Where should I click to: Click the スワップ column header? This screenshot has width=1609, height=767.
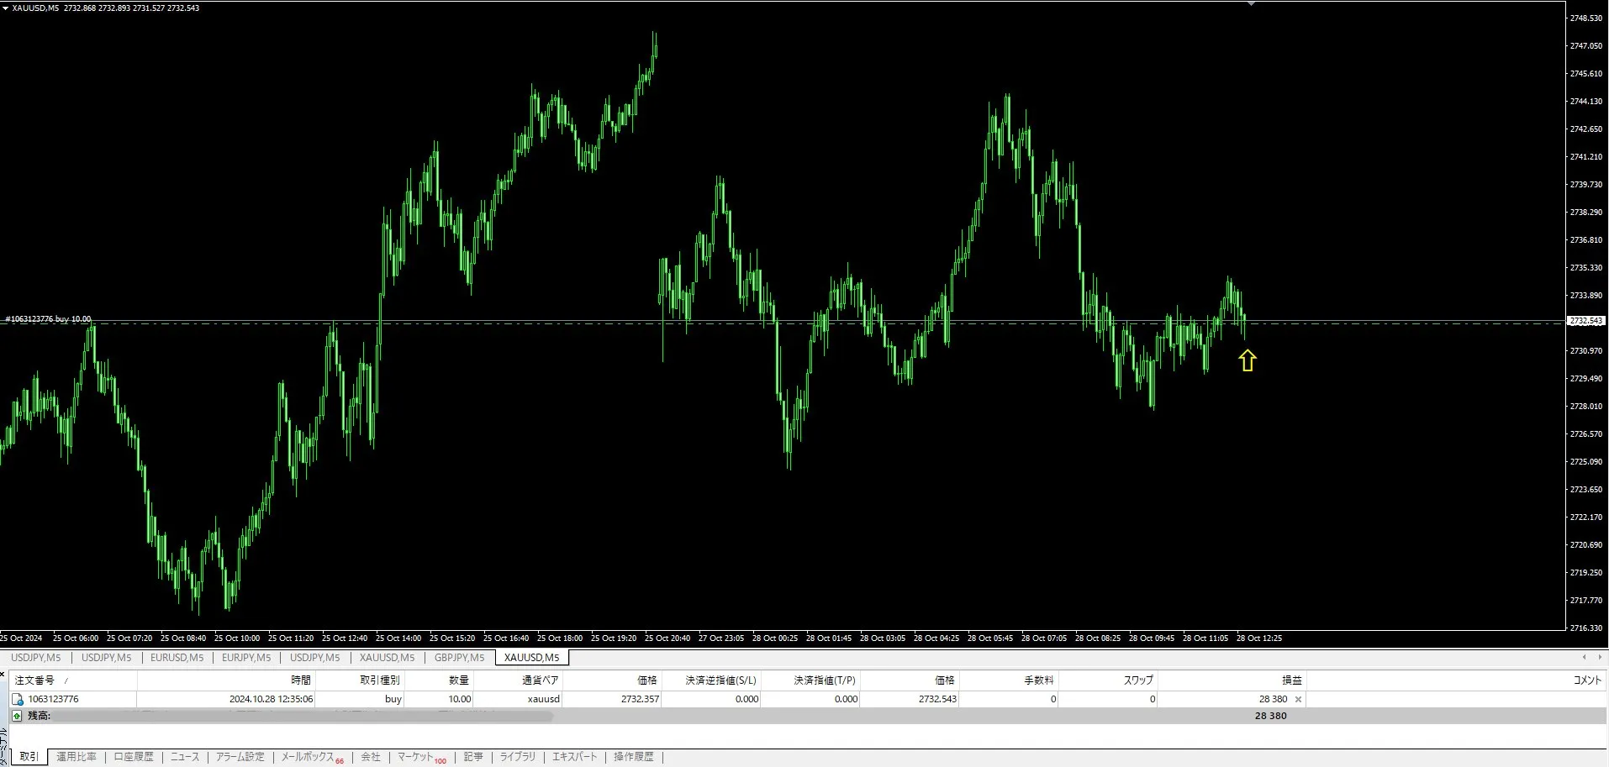tap(1108, 680)
